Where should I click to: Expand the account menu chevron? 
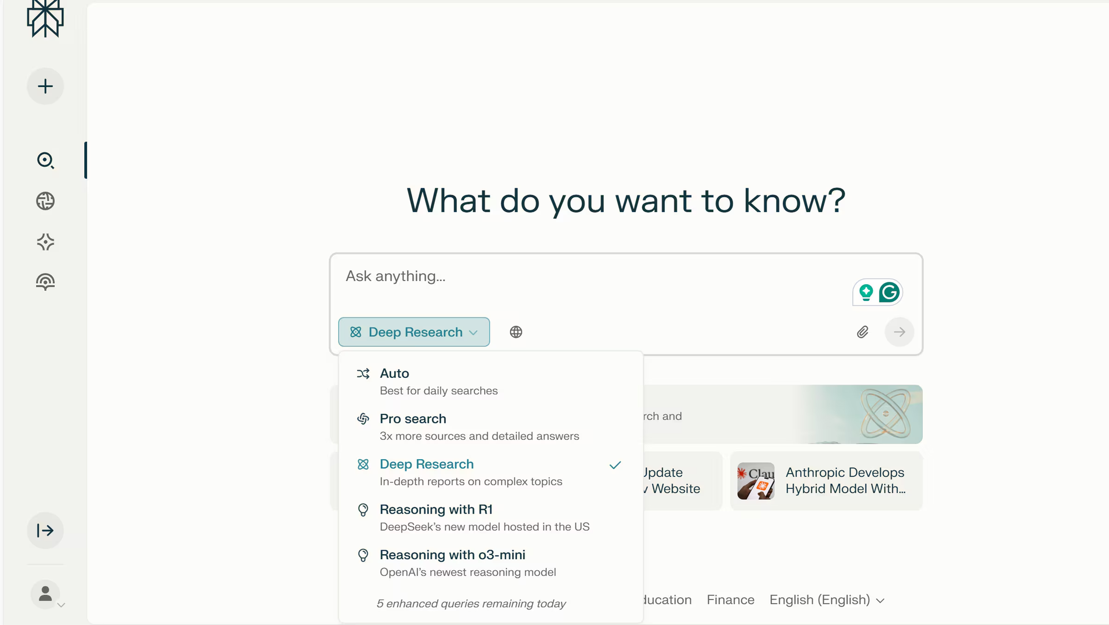(62, 605)
